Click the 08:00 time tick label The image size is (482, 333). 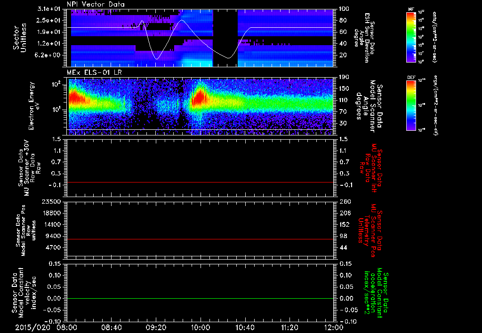[67, 327]
